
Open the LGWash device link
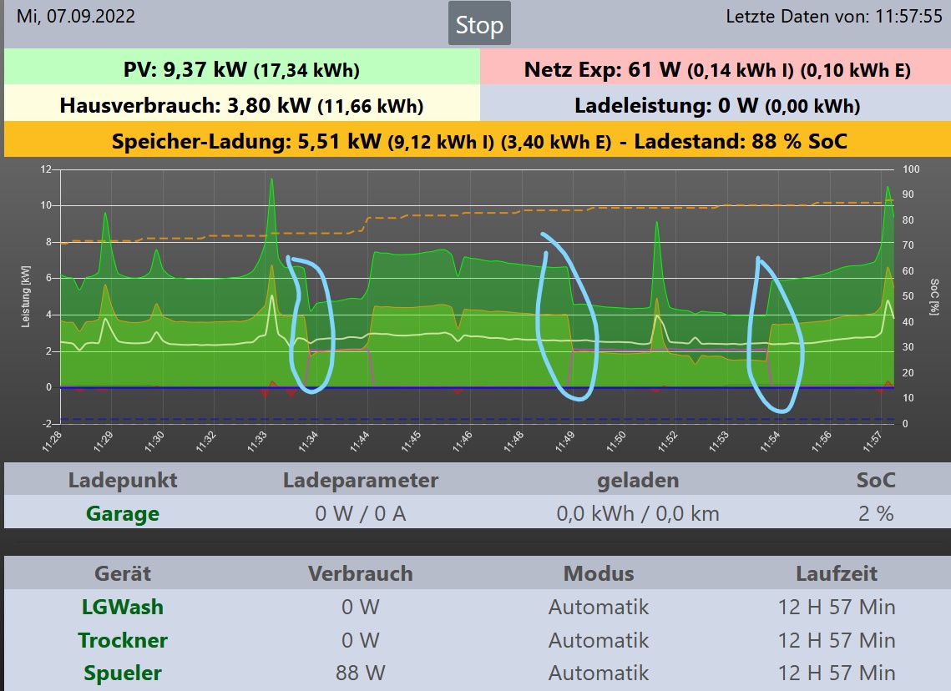coord(123,607)
